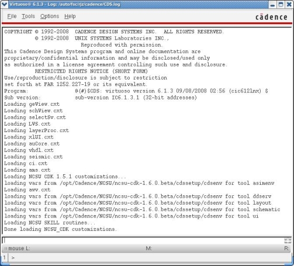The width and height of the screenshot is (294, 266).
Task: Open the File menu
Action: [12, 16]
